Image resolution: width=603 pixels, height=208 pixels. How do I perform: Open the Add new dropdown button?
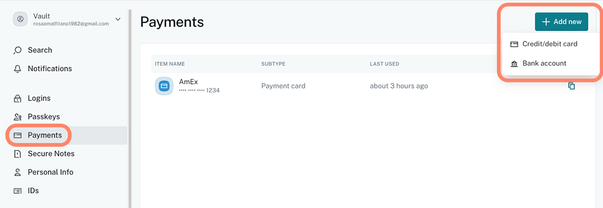pyautogui.click(x=562, y=22)
